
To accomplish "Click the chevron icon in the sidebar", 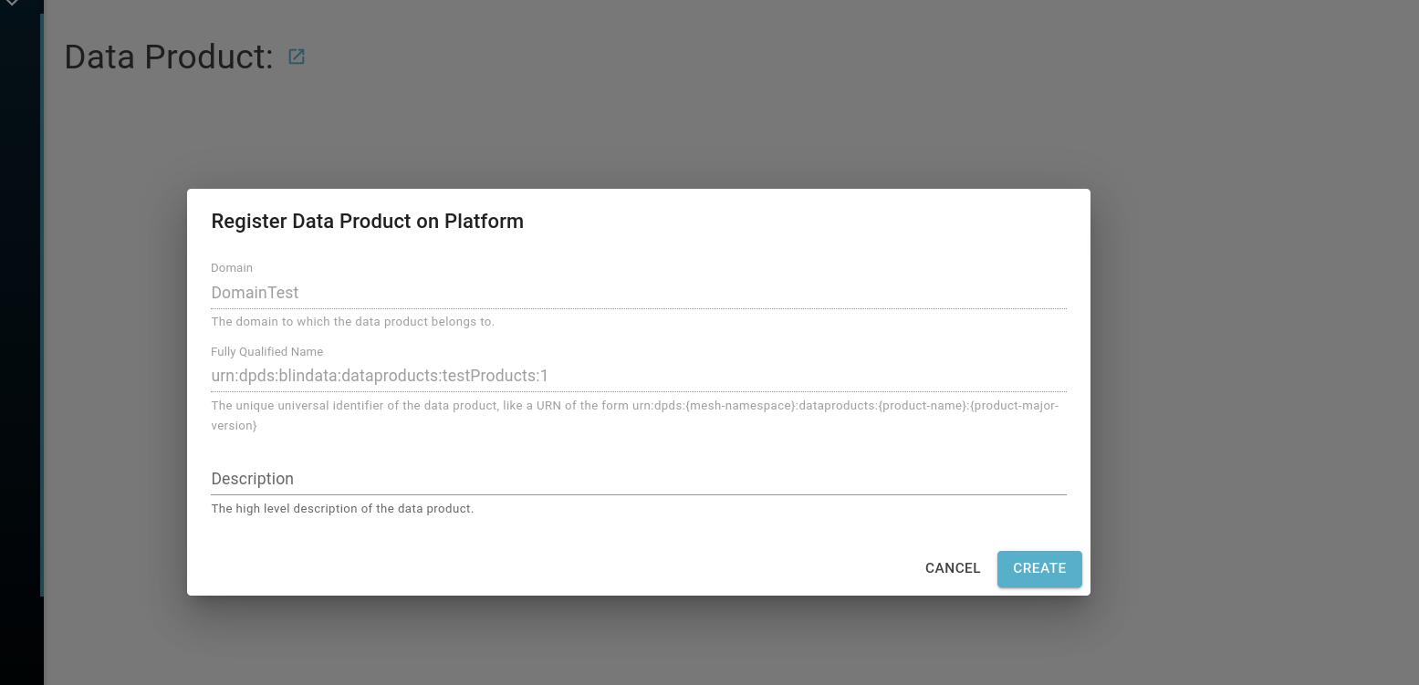I will (12, 4).
